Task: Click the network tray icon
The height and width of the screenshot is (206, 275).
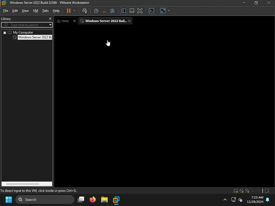Action: tap(233, 200)
